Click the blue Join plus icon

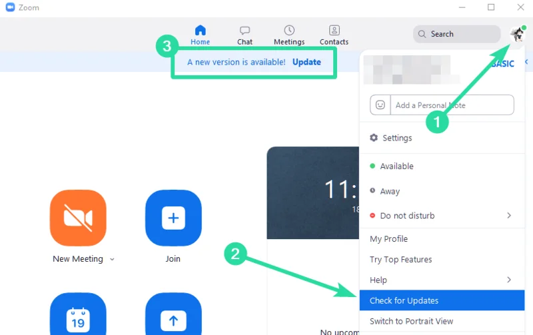pyautogui.click(x=173, y=218)
